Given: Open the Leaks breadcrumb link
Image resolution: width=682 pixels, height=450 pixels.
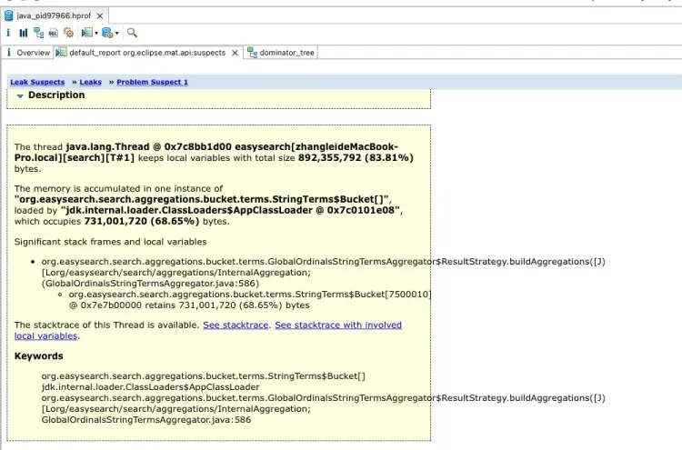Looking at the screenshot, I should [90, 82].
